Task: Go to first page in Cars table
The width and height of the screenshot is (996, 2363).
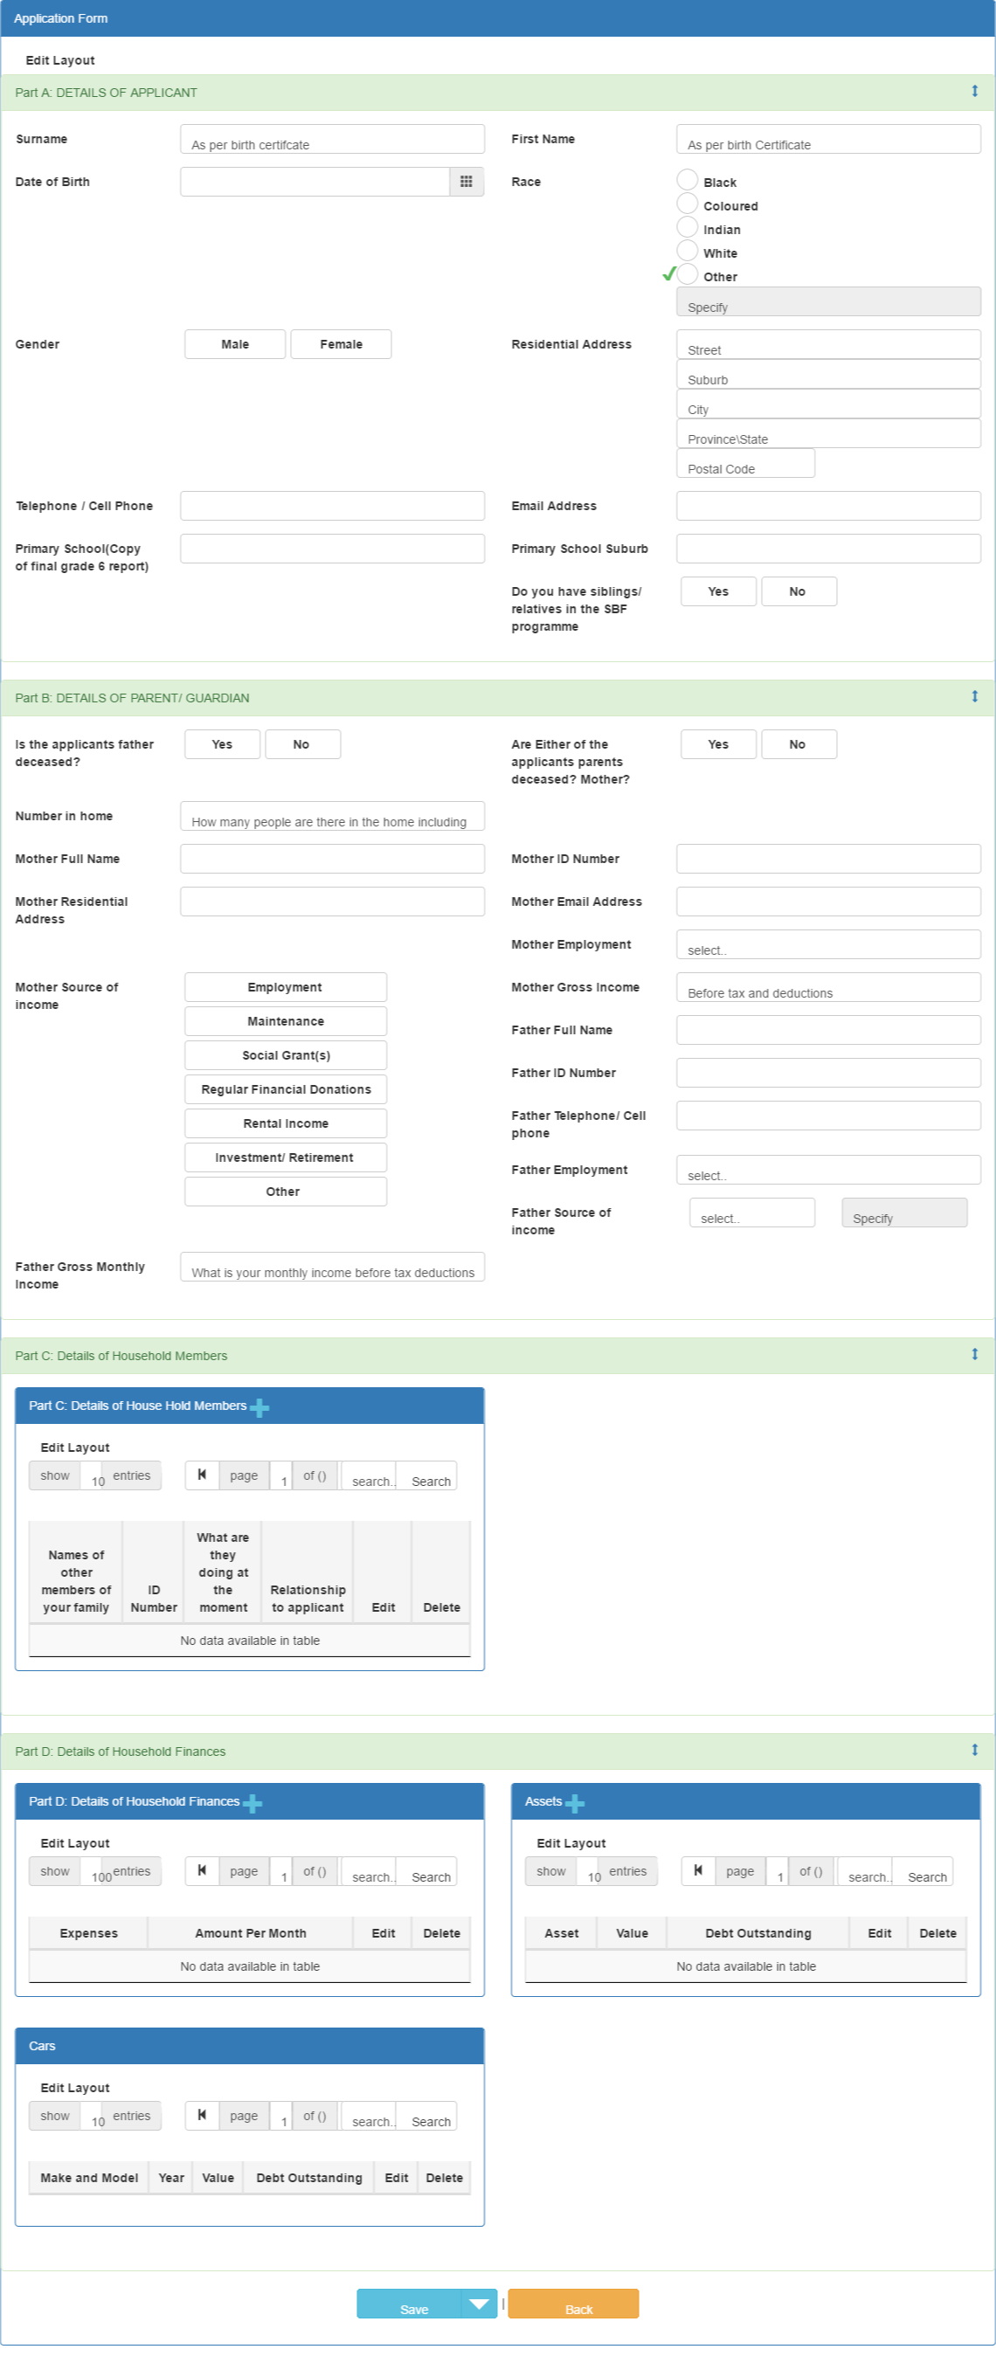Action: [202, 2115]
